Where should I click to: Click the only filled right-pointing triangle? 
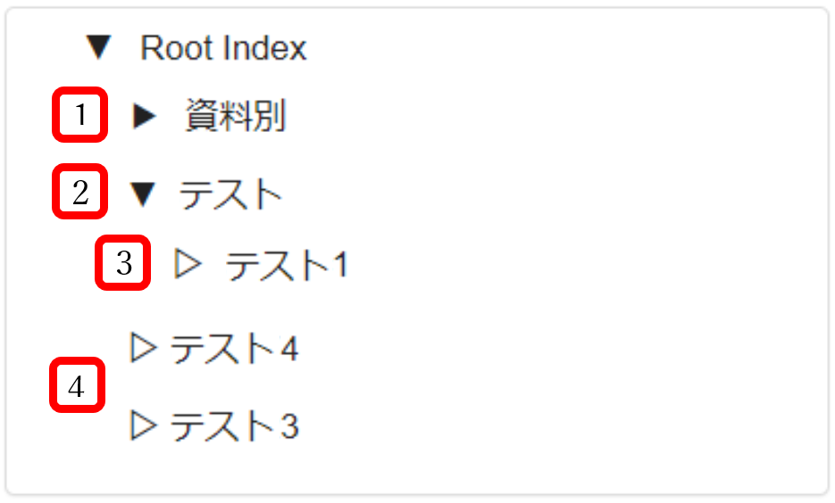pos(145,116)
